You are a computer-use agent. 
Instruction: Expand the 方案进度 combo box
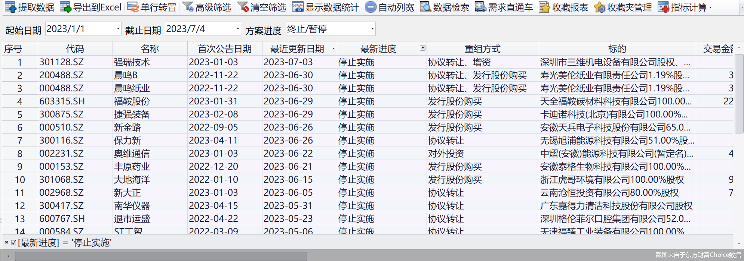tap(372, 29)
